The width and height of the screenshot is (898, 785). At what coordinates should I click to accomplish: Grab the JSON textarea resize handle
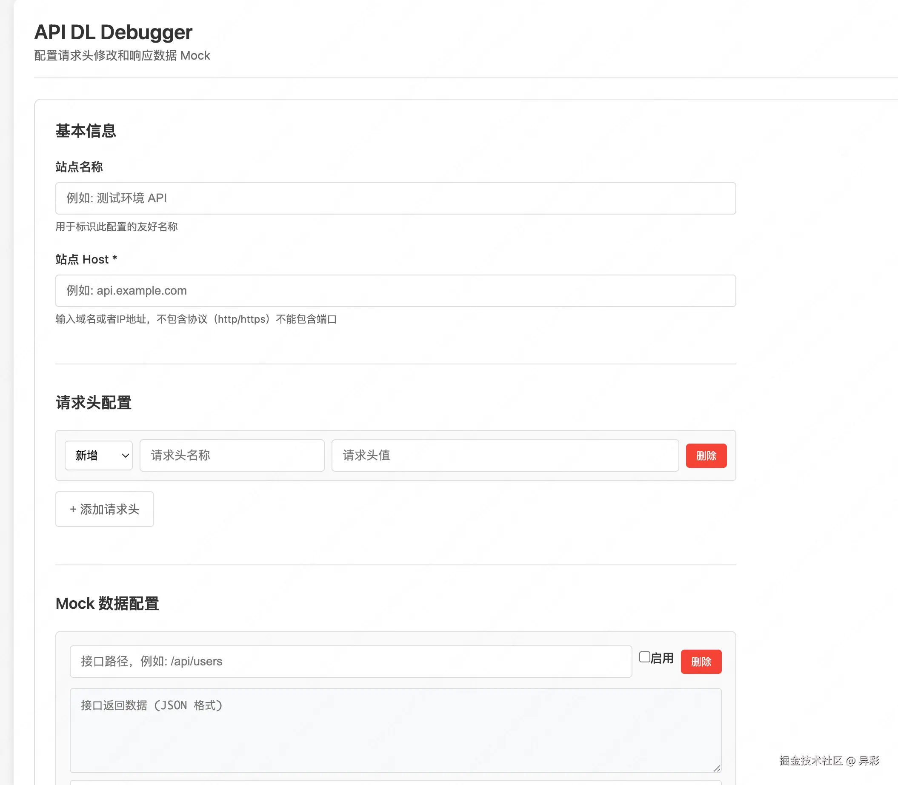tap(717, 768)
